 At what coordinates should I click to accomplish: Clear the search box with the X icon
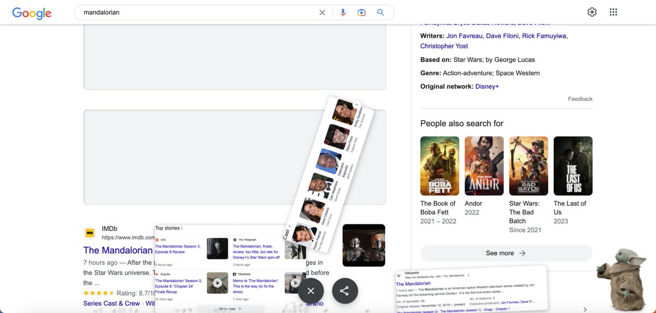(x=322, y=13)
